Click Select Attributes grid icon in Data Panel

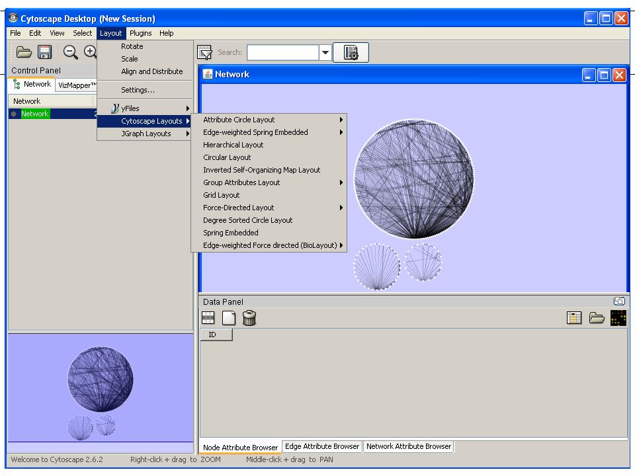point(208,318)
